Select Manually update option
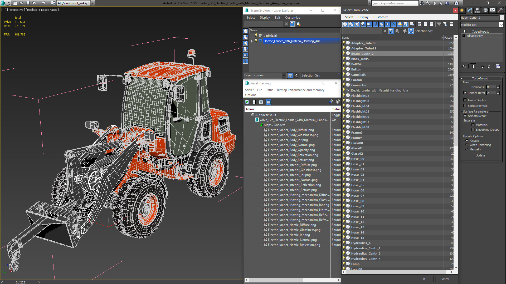Screen dimensions: 506x284 pyautogui.click(x=467, y=149)
